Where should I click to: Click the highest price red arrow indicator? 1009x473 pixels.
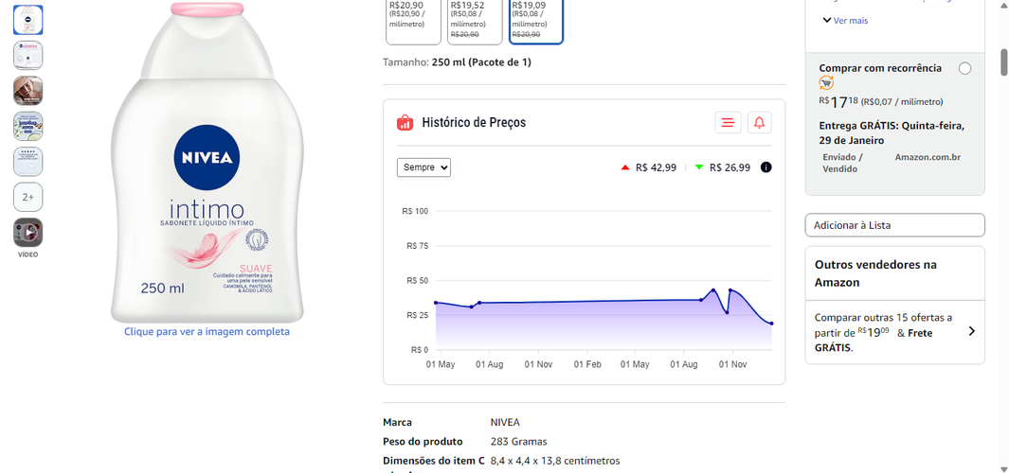[625, 167]
